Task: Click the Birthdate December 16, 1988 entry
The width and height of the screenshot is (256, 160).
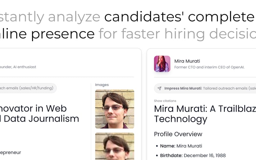Action: [x=193, y=156]
